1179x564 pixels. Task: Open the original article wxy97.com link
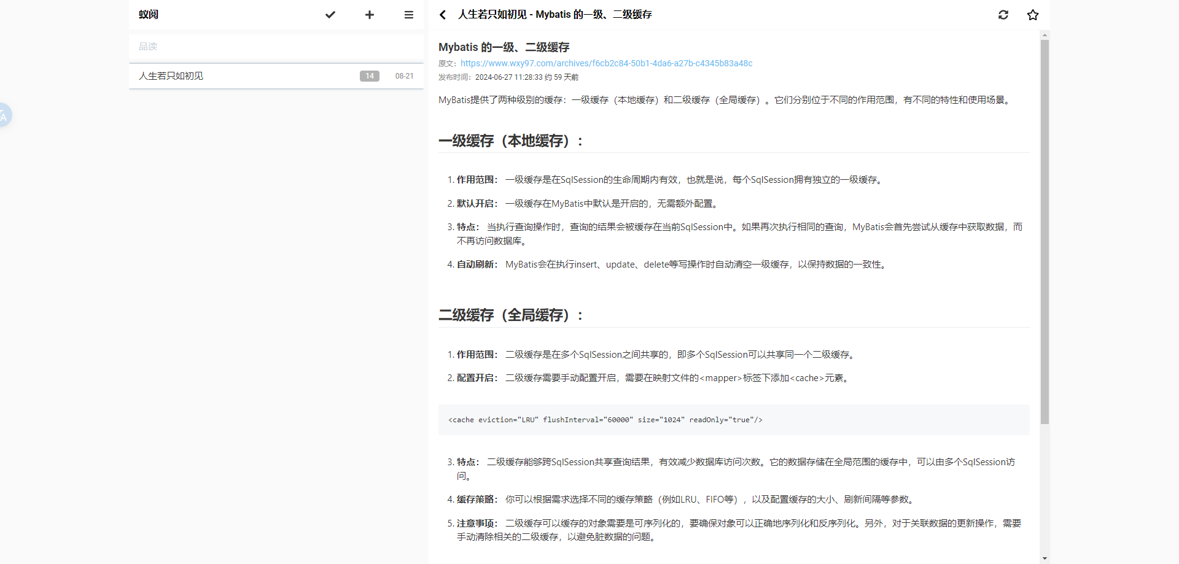click(606, 63)
